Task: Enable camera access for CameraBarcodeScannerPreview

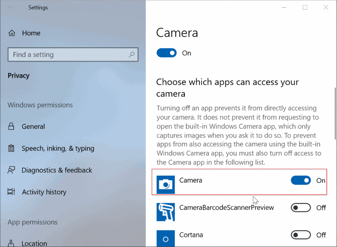Action: (301, 207)
